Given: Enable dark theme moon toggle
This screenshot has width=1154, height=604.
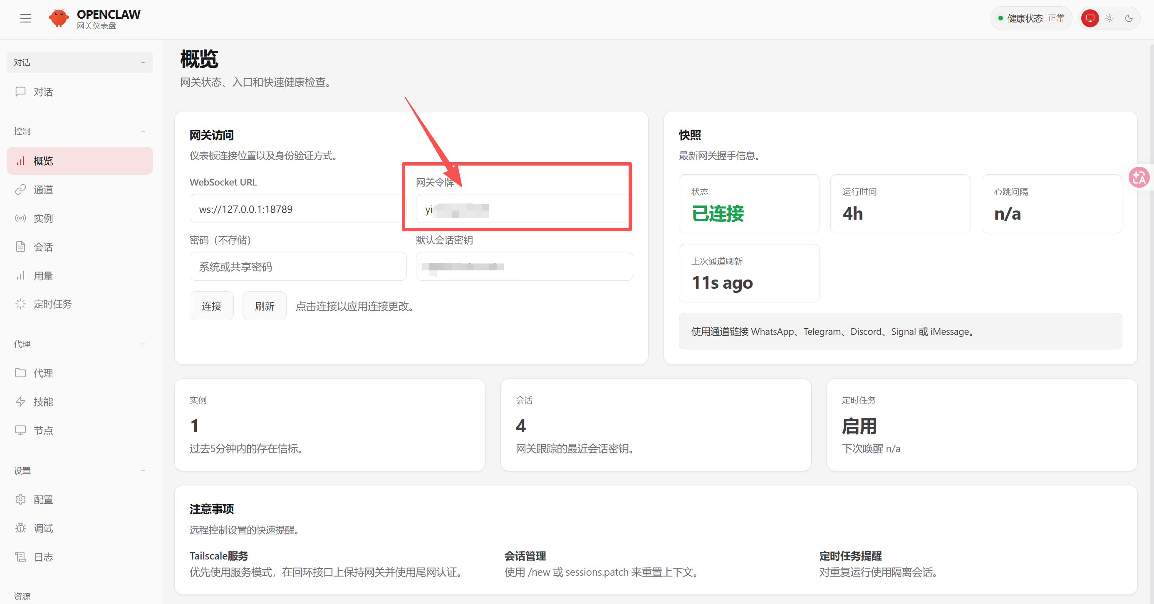Looking at the screenshot, I should (x=1129, y=18).
